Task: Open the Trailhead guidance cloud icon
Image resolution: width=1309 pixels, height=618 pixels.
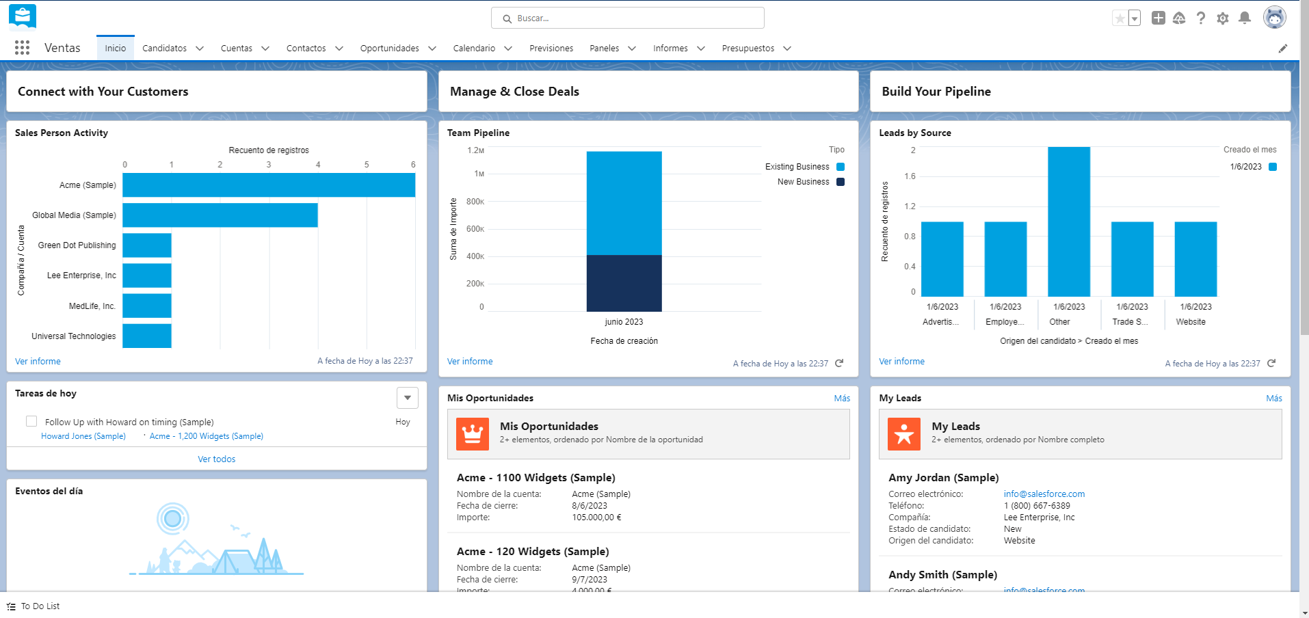Action: (1179, 18)
